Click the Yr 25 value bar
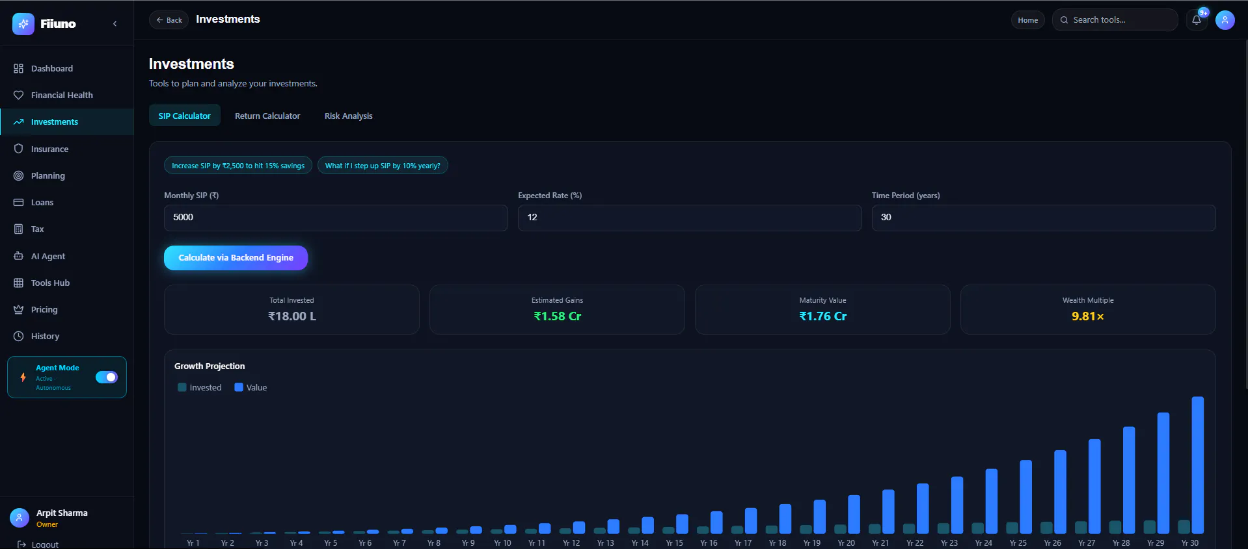Viewport: 1248px width, 549px height. 1025,497
